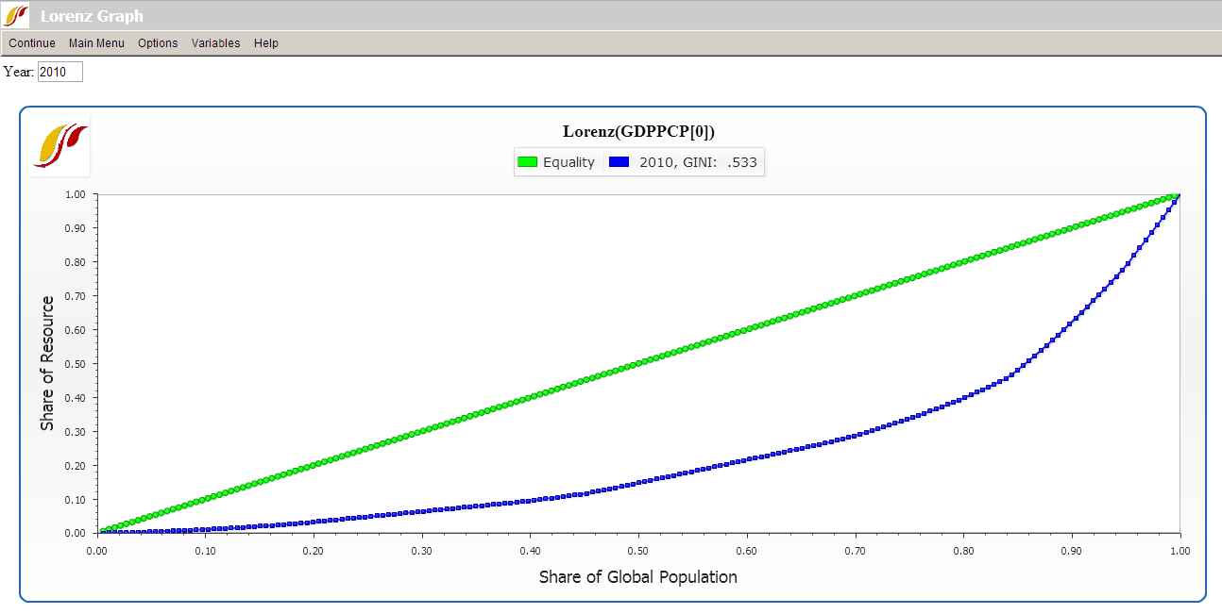The width and height of the screenshot is (1222, 614).
Task: Open the Variables menu
Action: [x=215, y=43]
